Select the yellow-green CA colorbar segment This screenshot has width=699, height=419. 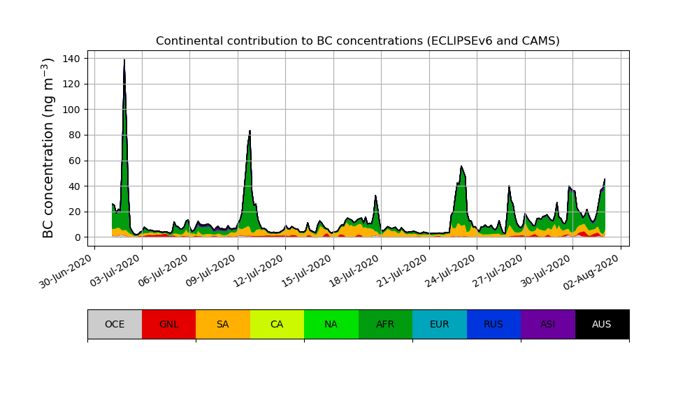277,324
